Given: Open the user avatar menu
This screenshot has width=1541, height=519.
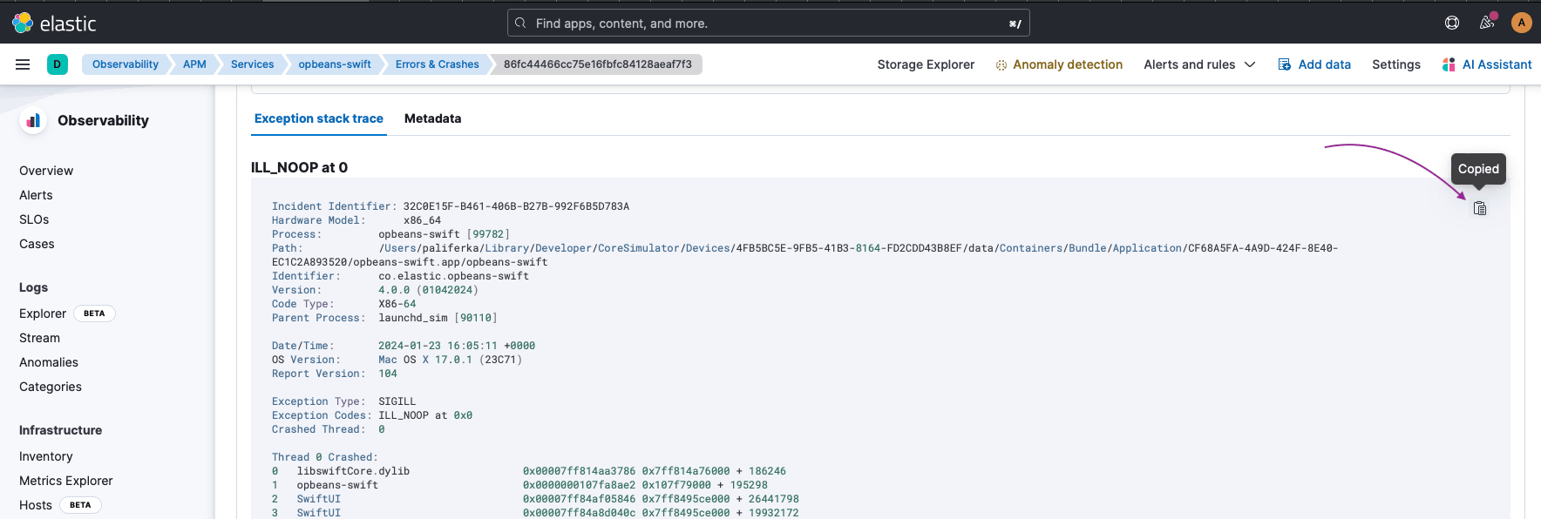Looking at the screenshot, I should [x=1521, y=23].
